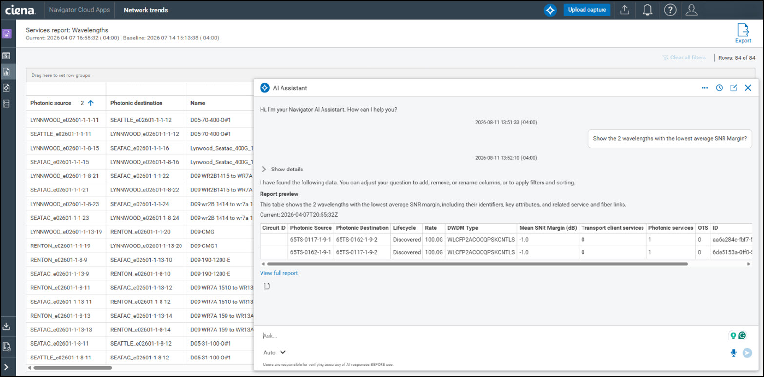Click report preview horizontal scrollbar

pyautogui.click(x=477, y=264)
